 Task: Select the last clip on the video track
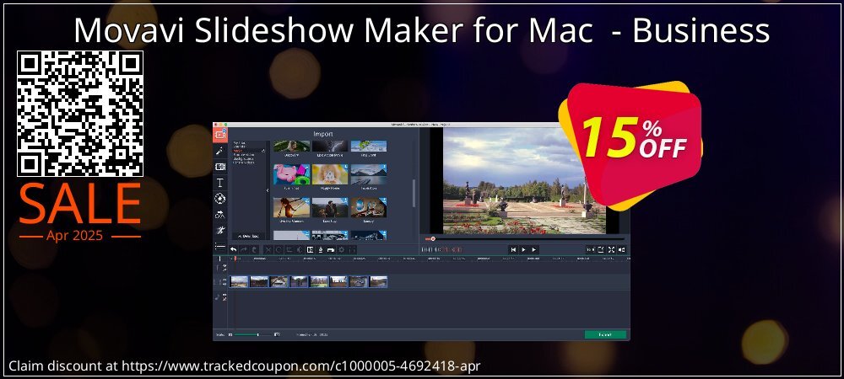378,282
